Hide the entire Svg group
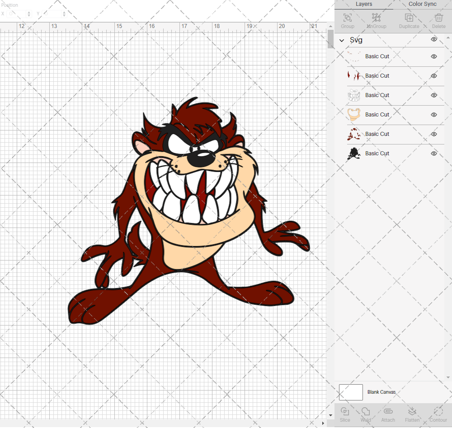452x428 pixels. [x=434, y=39]
